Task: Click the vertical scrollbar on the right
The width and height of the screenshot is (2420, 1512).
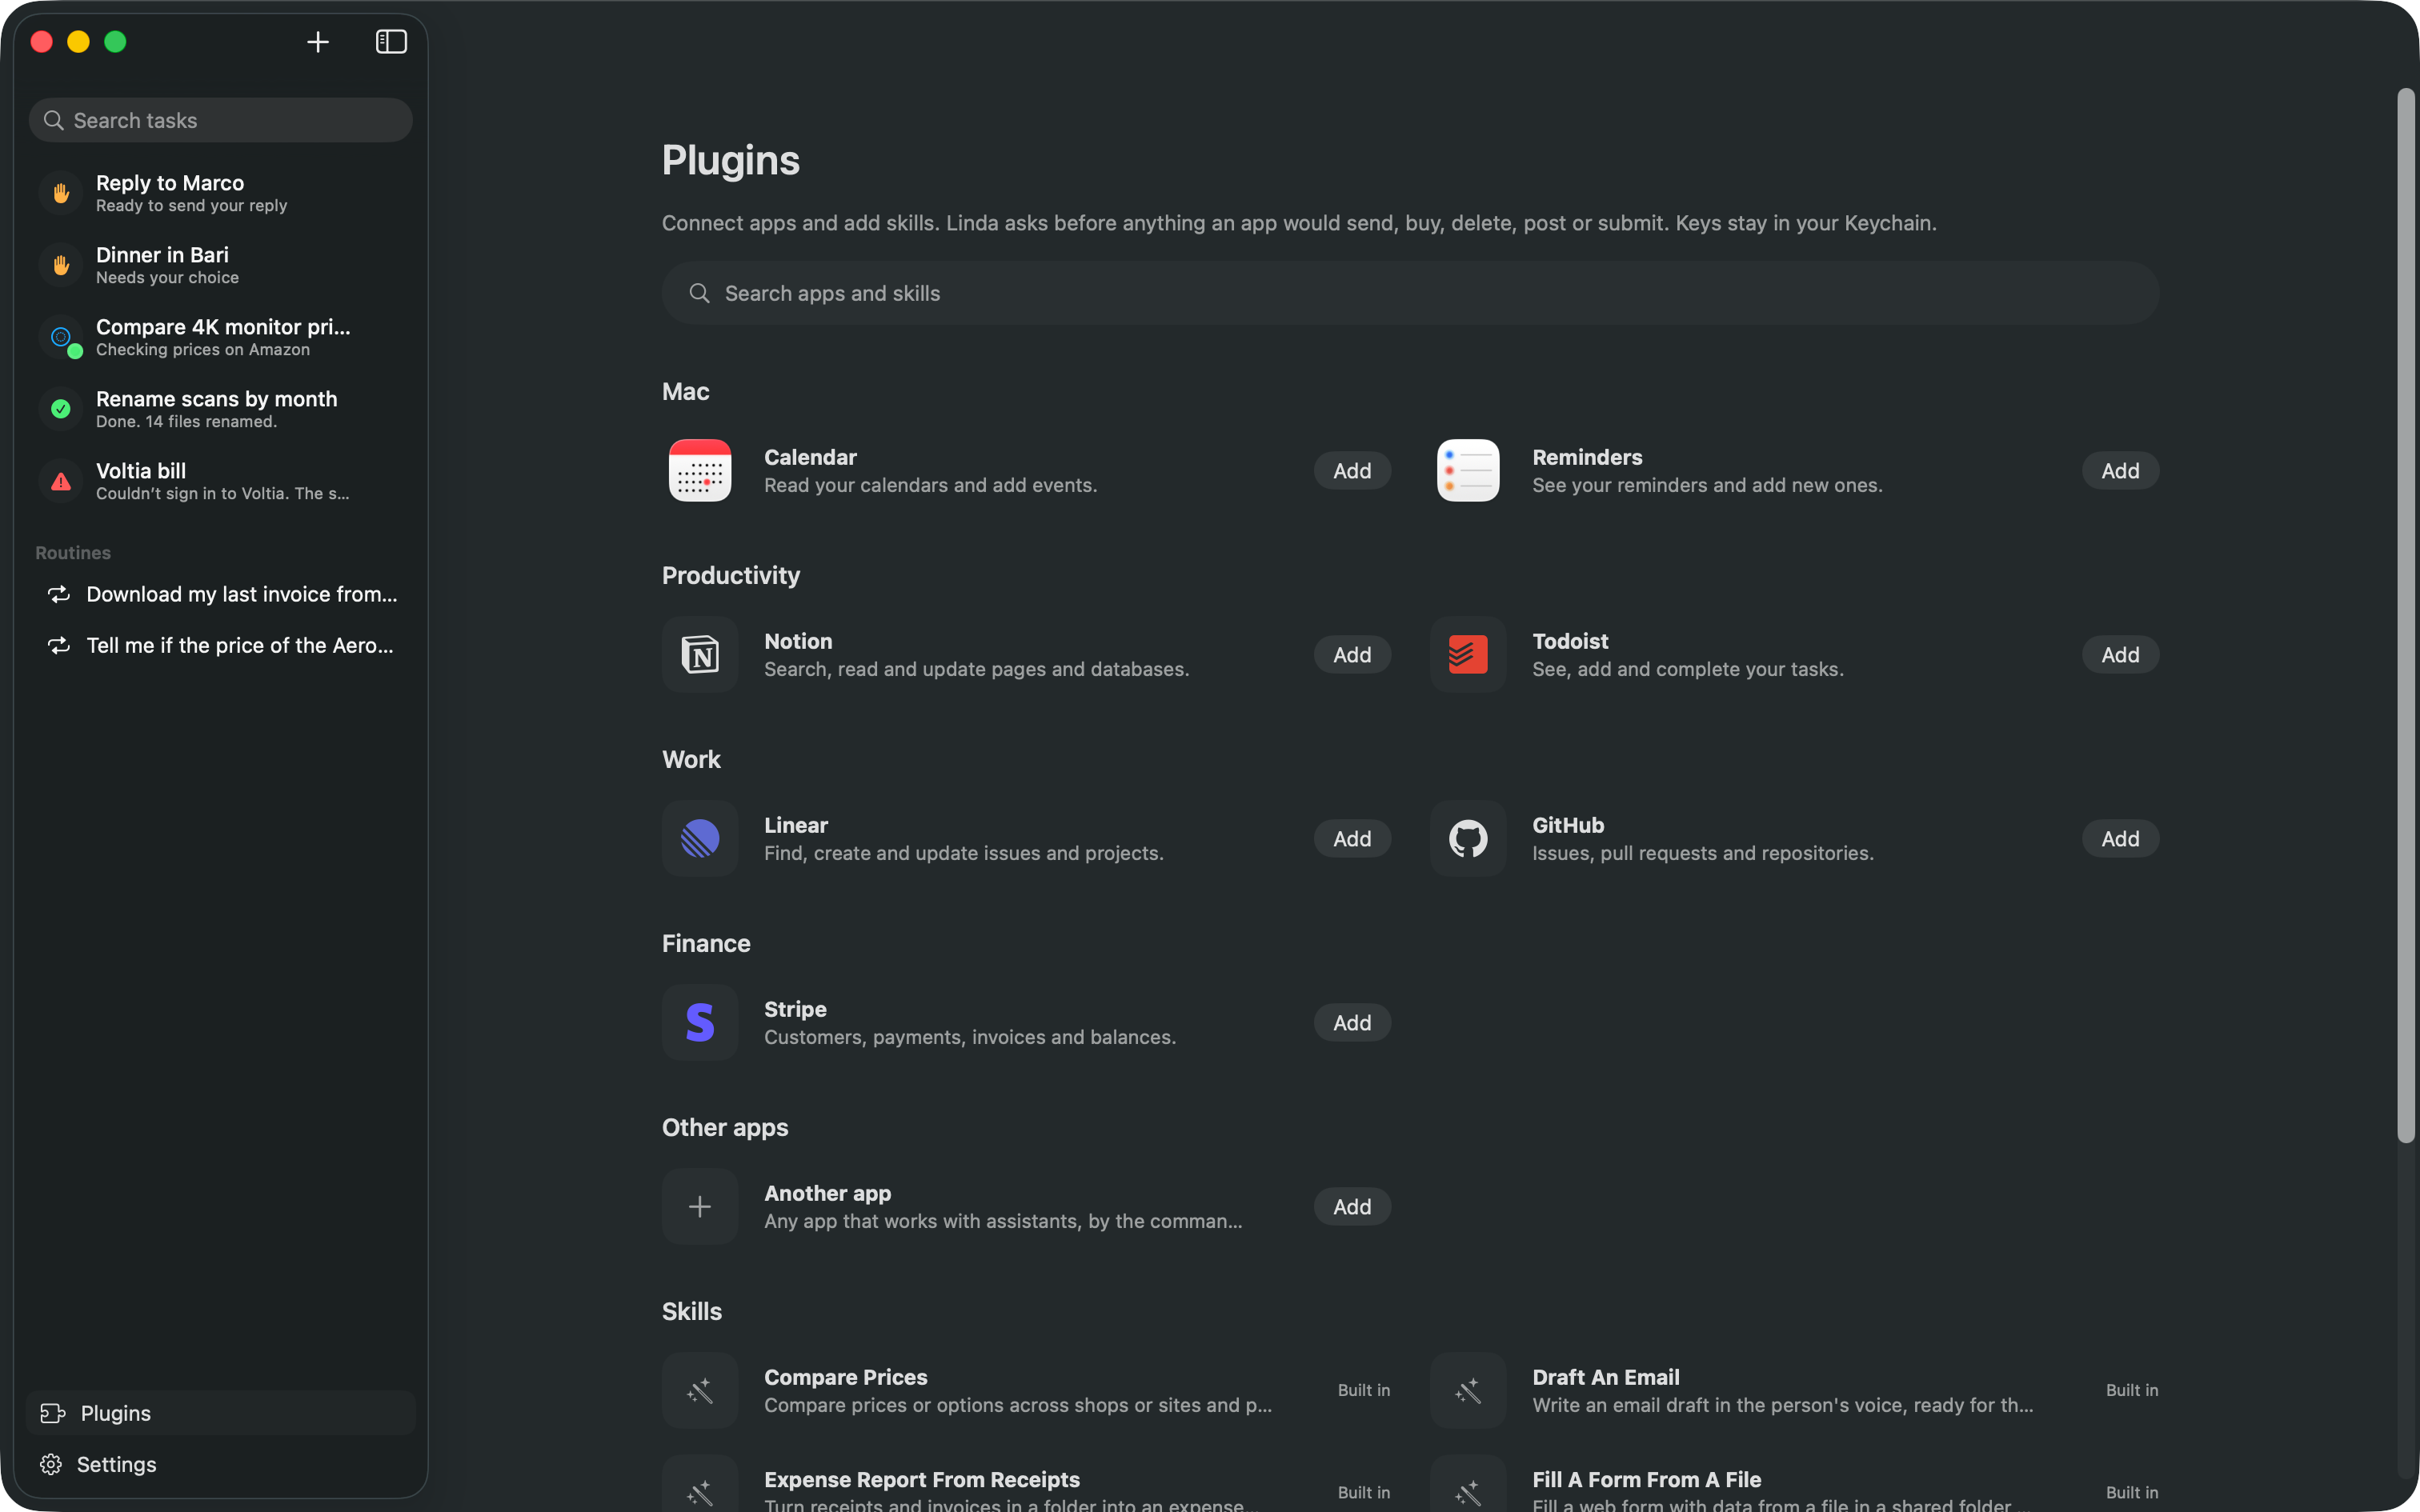Action: [x=2406, y=616]
